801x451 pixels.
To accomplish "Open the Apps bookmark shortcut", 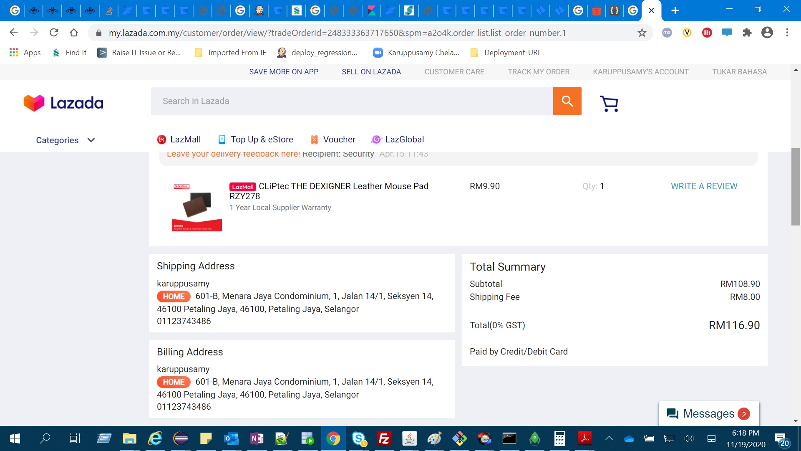I will click(25, 53).
